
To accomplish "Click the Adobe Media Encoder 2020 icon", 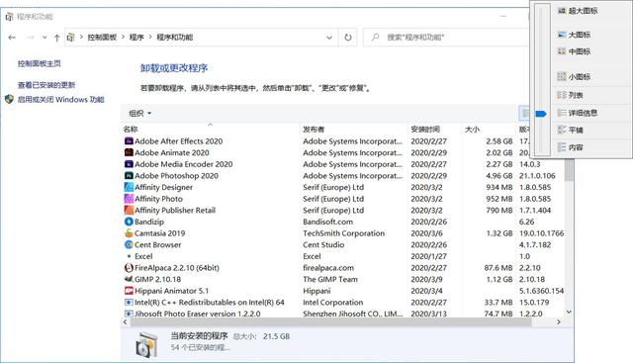I will [129, 164].
